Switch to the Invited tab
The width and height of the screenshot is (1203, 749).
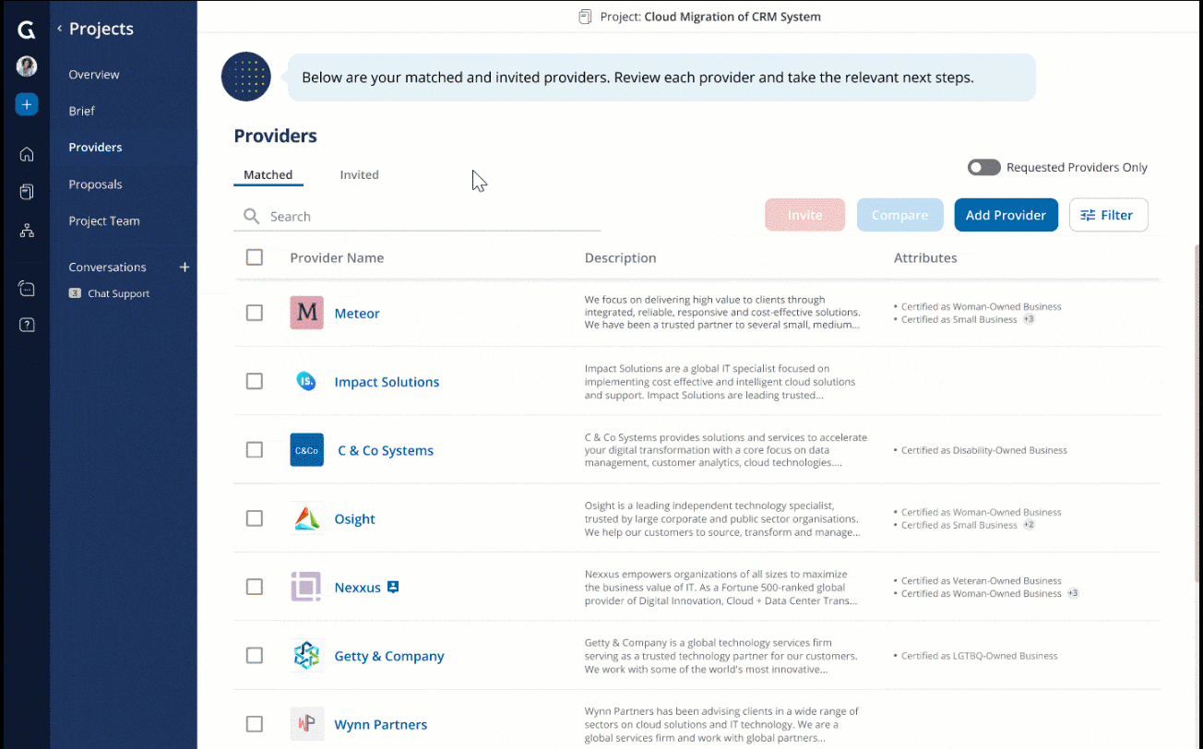pos(359,174)
